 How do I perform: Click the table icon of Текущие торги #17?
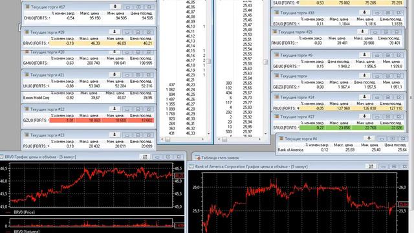pyautogui.click(x=27, y=6)
